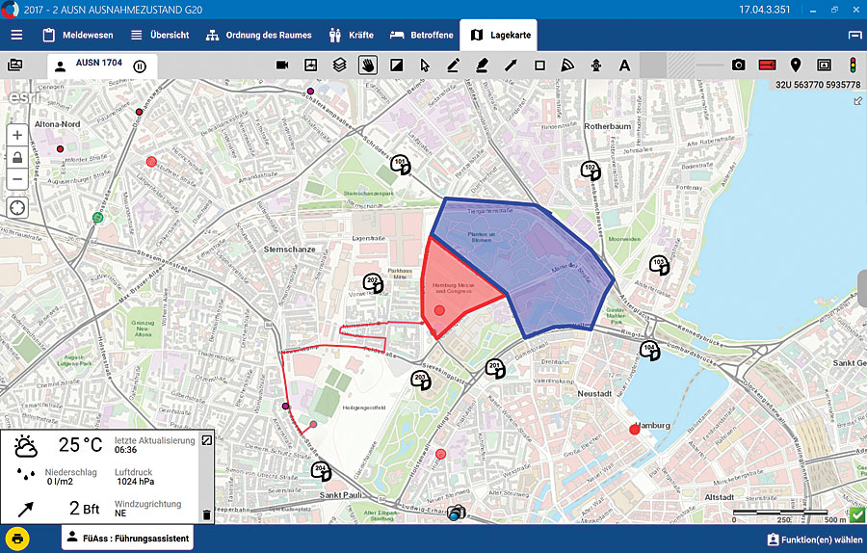Select the text A tool

click(624, 66)
